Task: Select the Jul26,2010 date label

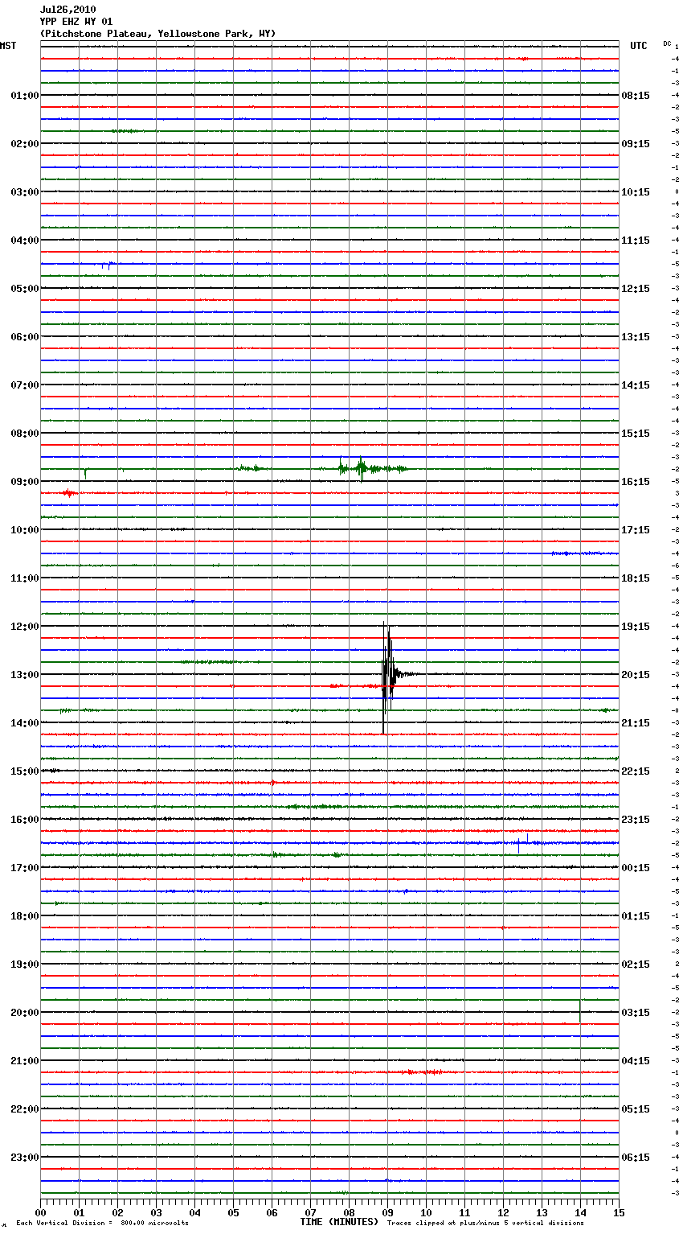Action: point(67,10)
